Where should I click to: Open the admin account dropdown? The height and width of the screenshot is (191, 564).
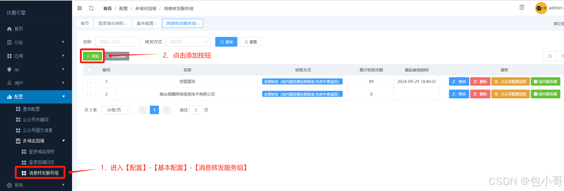[x=556, y=8]
